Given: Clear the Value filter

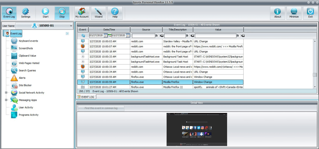Looking at the screenshot, I should (242, 36).
